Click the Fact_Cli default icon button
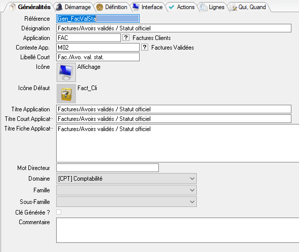Viewport: 299px width, 252px height. pos(66,94)
